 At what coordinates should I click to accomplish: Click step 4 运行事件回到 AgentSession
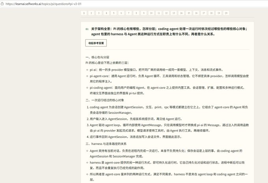tap(136, 137)
